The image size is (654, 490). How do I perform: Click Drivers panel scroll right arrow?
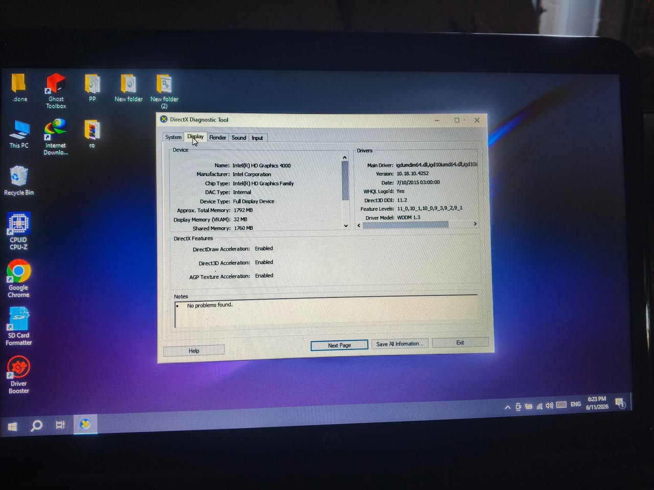[475, 224]
